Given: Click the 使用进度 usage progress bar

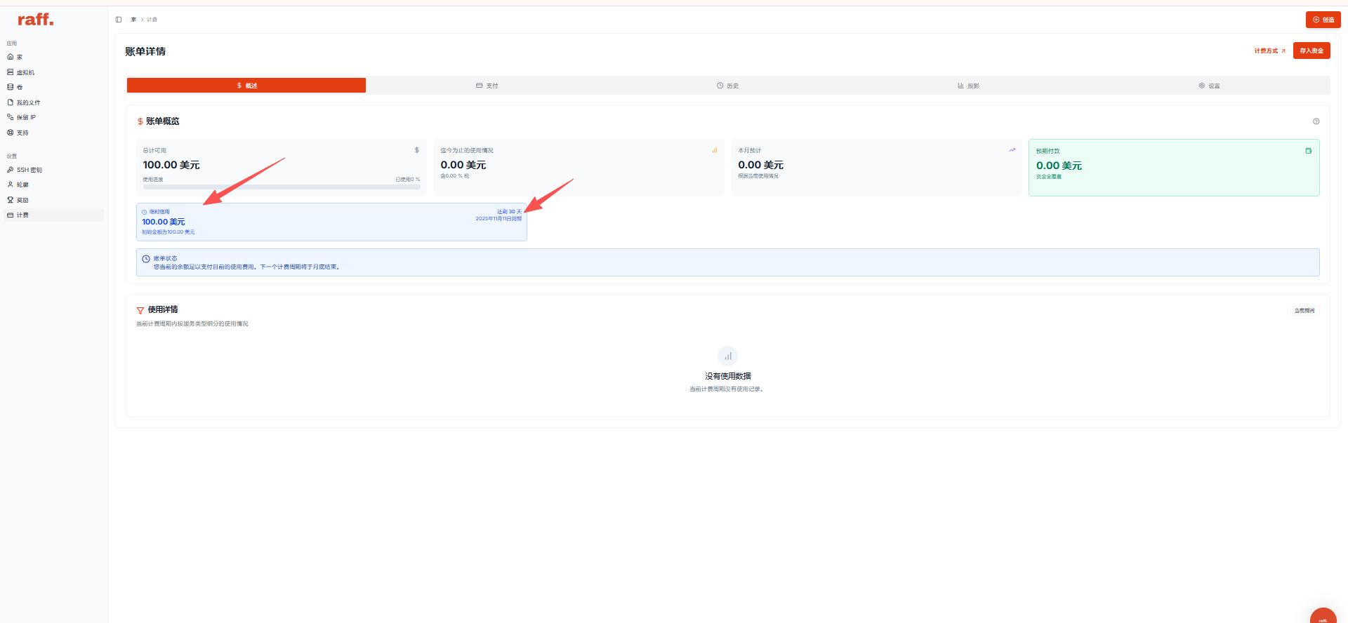Looking at the screenshot, I should 281,187.
